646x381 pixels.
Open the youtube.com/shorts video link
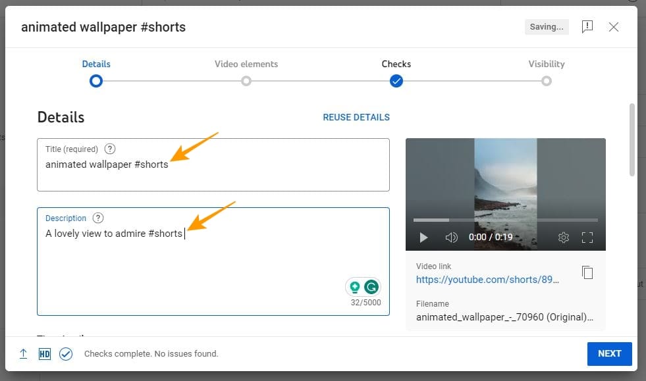487,280
